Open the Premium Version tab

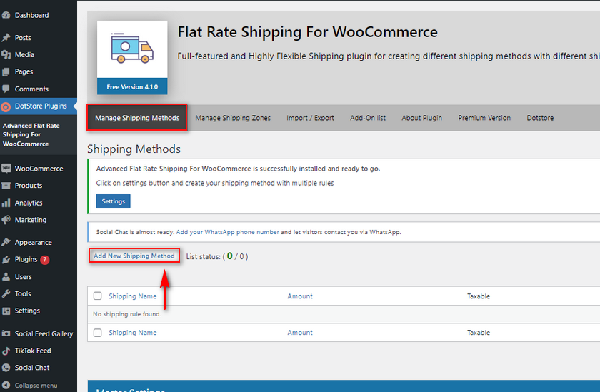(484, 118)
